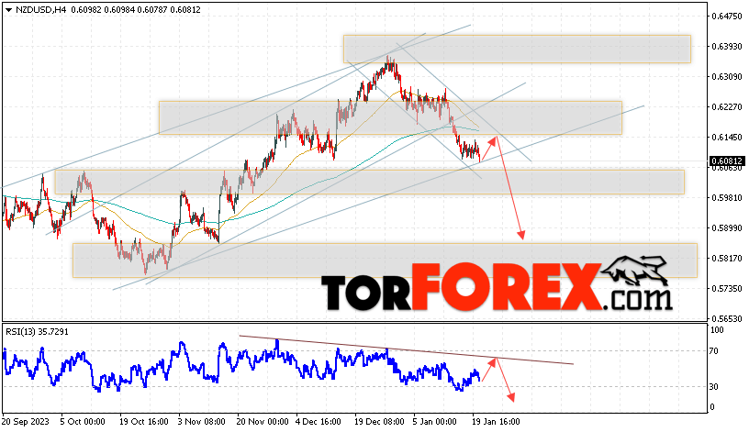Pick the 0.56530 price scale value

coord(727,318)
